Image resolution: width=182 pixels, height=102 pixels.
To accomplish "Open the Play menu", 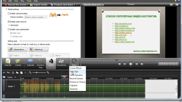I will [x=22, y=1].
